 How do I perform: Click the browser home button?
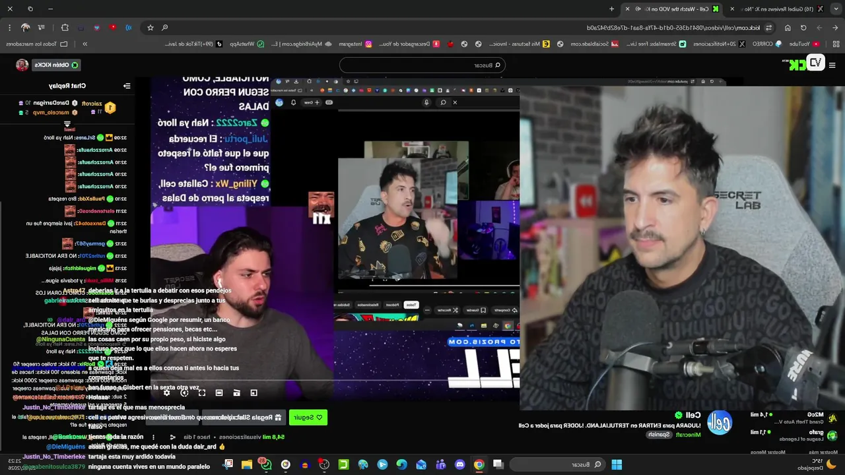[x=788, y=28]
